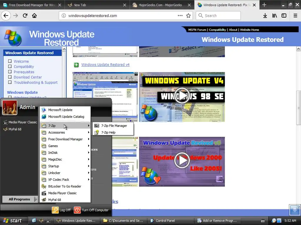Image resolution: width=301 pixels, height=225 pixels.
Task: Expand the Games submenu
Action: pyautogui.click(x=66, y=146)
